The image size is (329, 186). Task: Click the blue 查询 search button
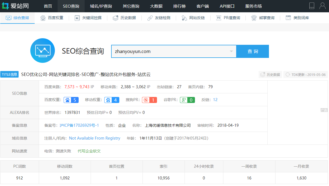(x=253, y=51)
